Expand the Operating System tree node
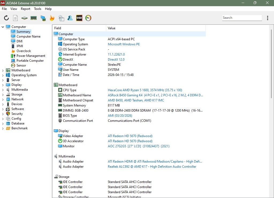This screenshot has height=198, width=274. click(x=3, y=75)
